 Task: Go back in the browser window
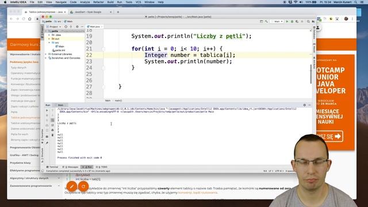11,19
